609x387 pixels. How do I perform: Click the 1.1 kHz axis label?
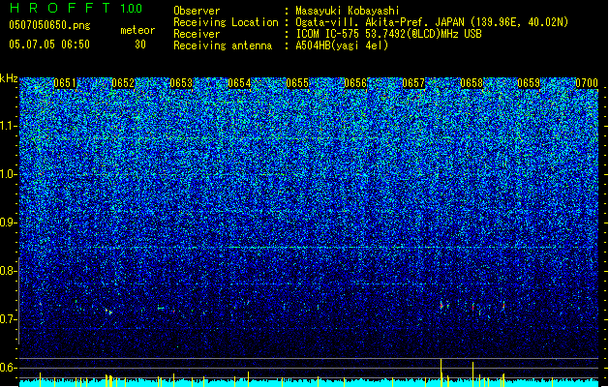[x=9, y=126]
